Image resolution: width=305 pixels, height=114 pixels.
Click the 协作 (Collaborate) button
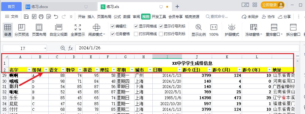[268, 17]
